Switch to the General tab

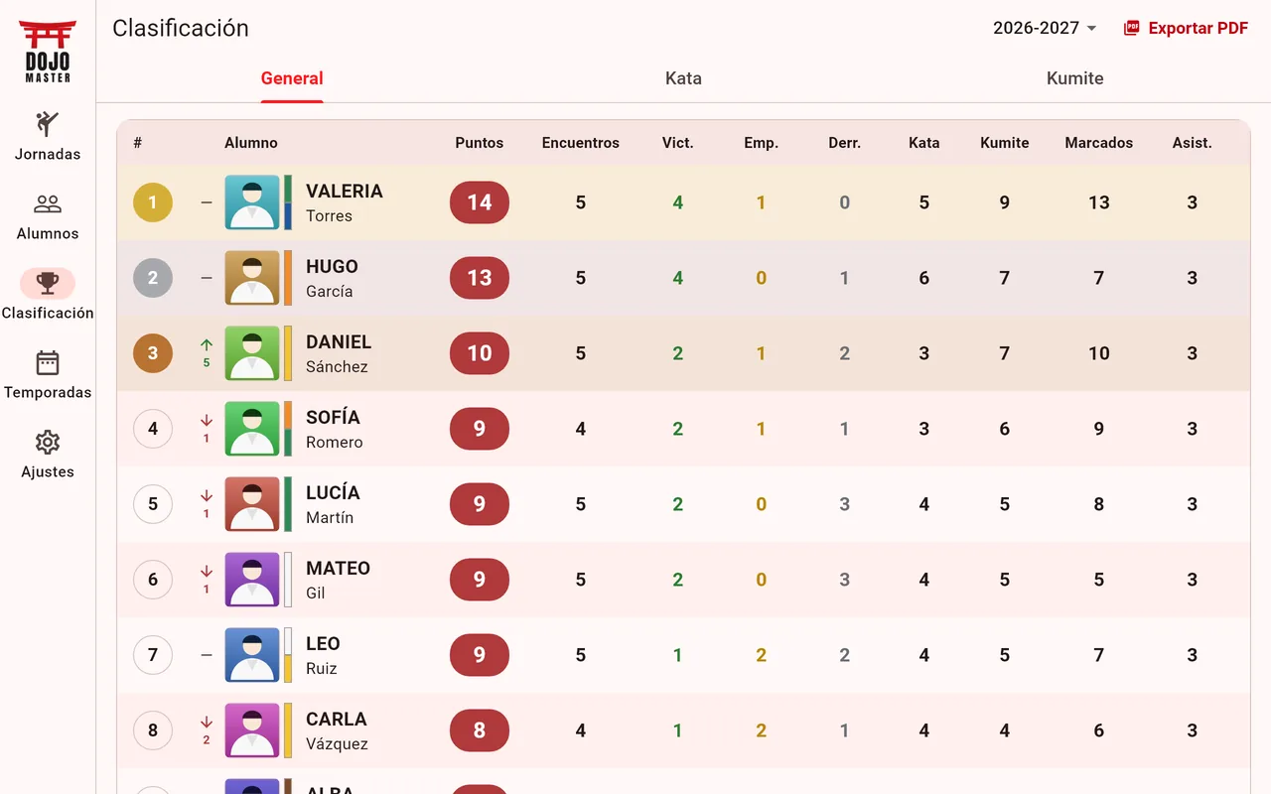point(292,78)
